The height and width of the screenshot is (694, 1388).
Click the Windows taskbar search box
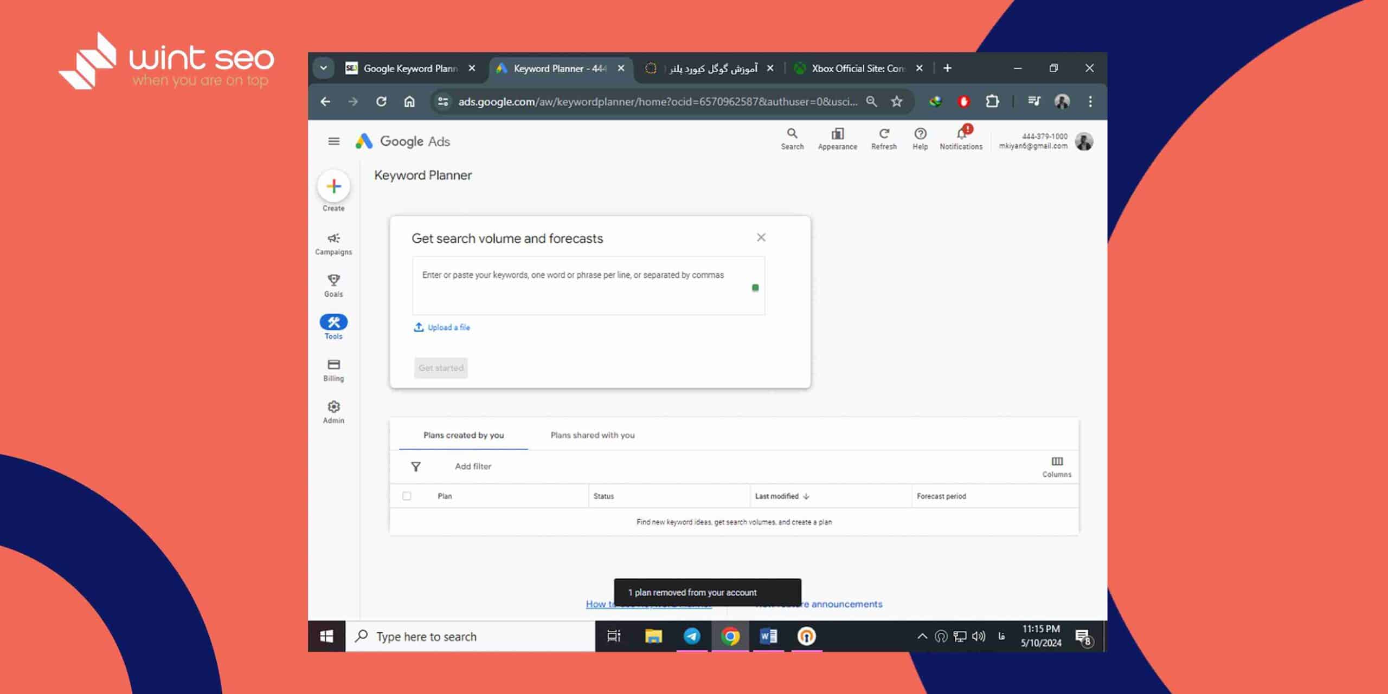(x=470, y=637)
